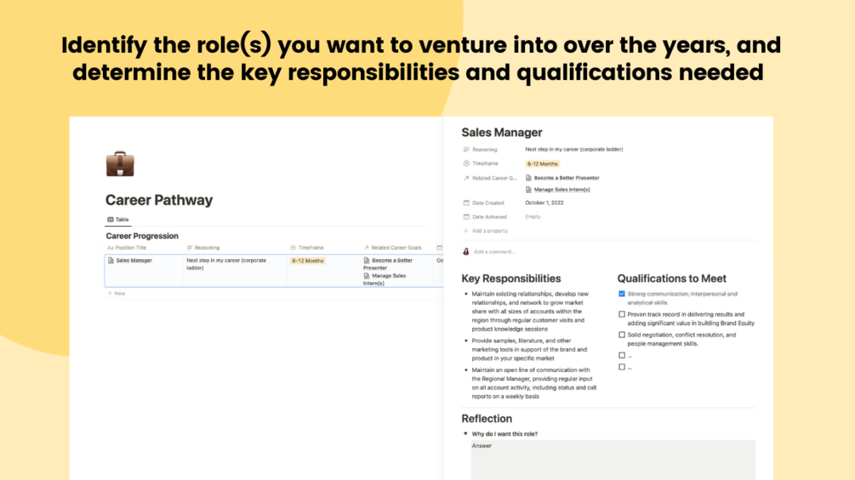Click the user avatar beside comment field
The height and width of the screenshot is (480, 855).
click(x=466, y=251)
